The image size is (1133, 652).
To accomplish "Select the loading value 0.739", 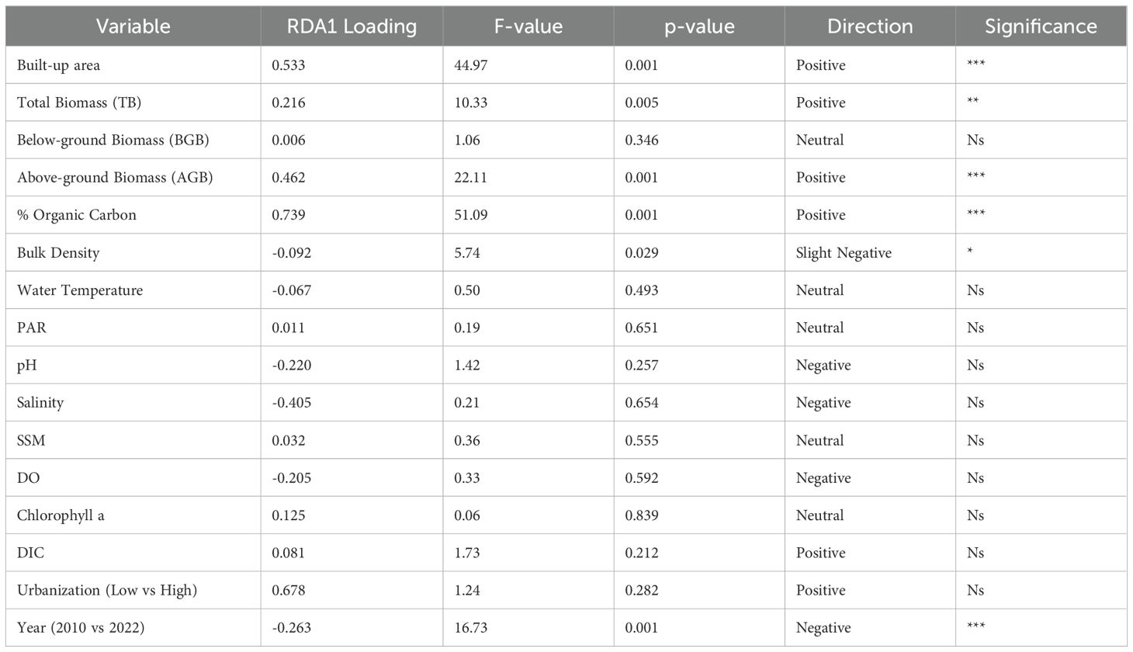I will click(289, 215).
